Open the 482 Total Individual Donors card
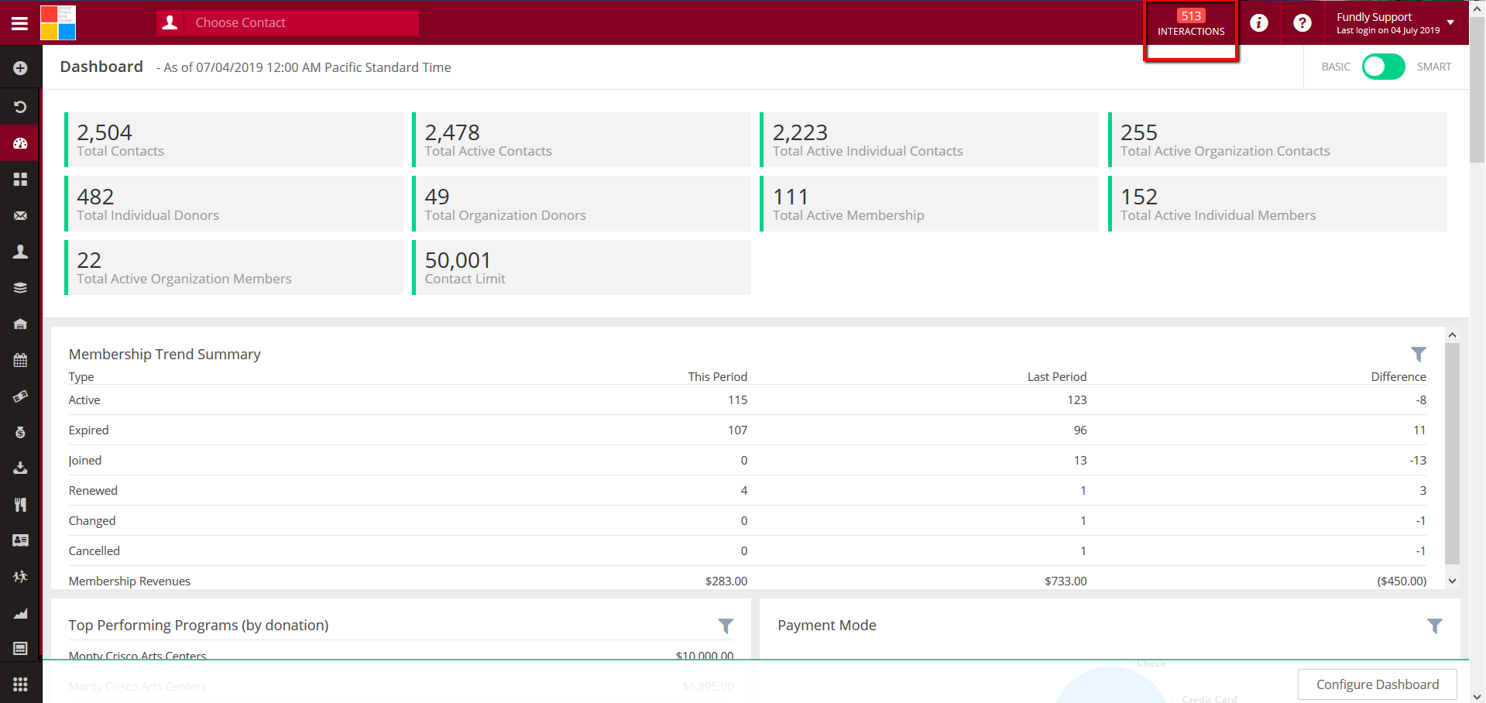 [x=234, y=204]
